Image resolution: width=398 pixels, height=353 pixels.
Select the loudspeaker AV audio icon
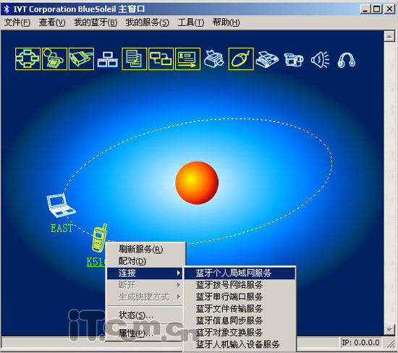coord(321,60)
